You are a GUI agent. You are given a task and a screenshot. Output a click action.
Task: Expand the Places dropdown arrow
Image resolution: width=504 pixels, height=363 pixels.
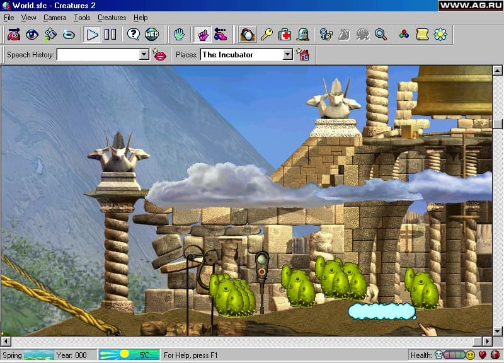288,55
